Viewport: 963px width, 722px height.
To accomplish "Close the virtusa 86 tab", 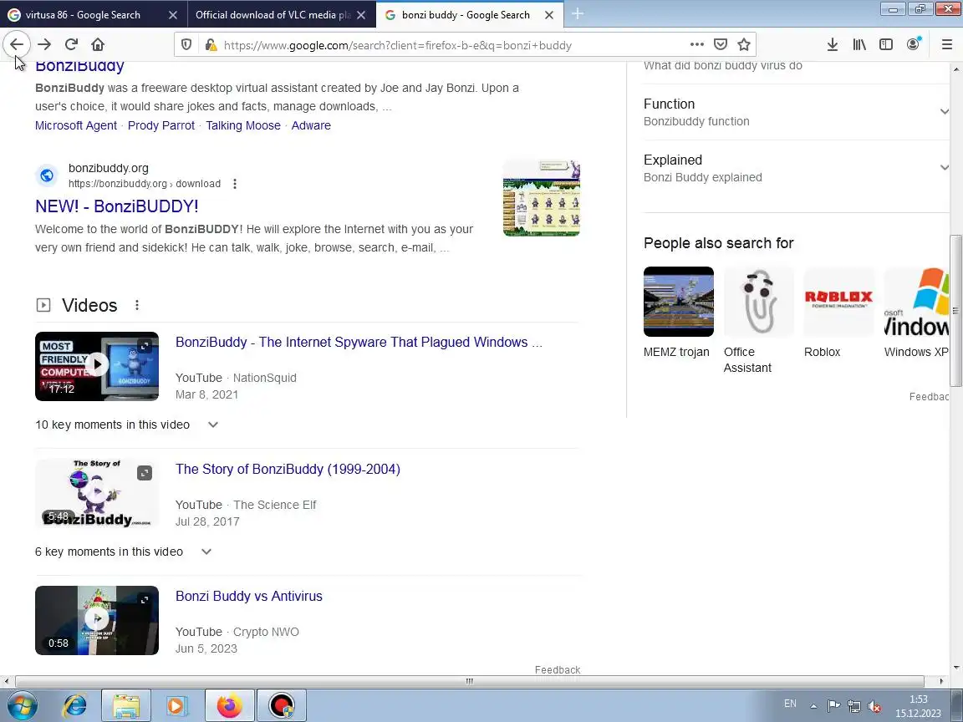I will pyautogui.click(x=173, y=15).
